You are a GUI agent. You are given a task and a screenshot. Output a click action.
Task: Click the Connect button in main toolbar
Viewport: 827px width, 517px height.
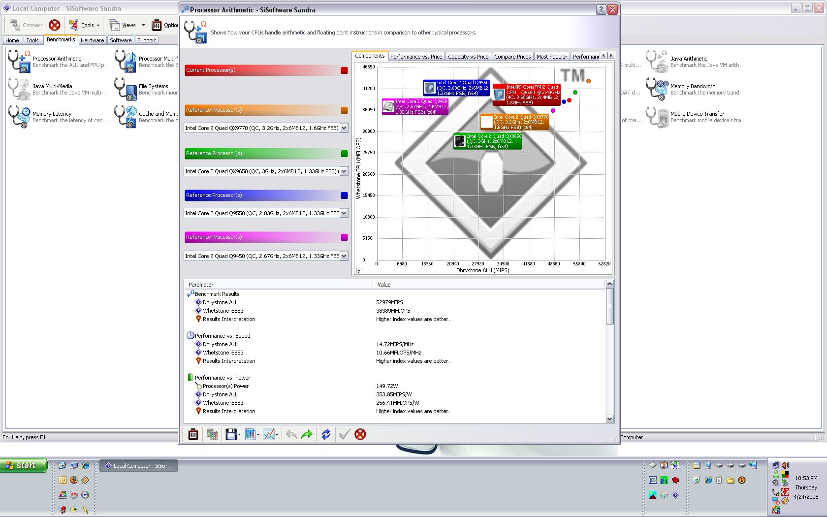coord(26,25)
